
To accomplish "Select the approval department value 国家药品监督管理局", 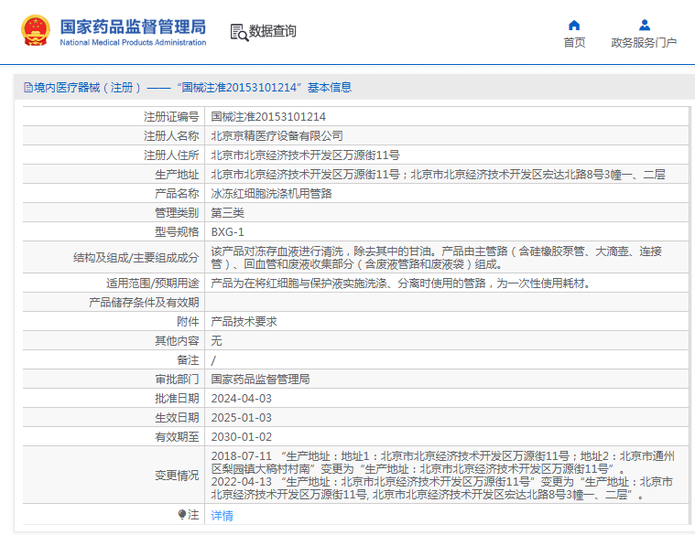I will pyautogui.click(x=260, y=380).
